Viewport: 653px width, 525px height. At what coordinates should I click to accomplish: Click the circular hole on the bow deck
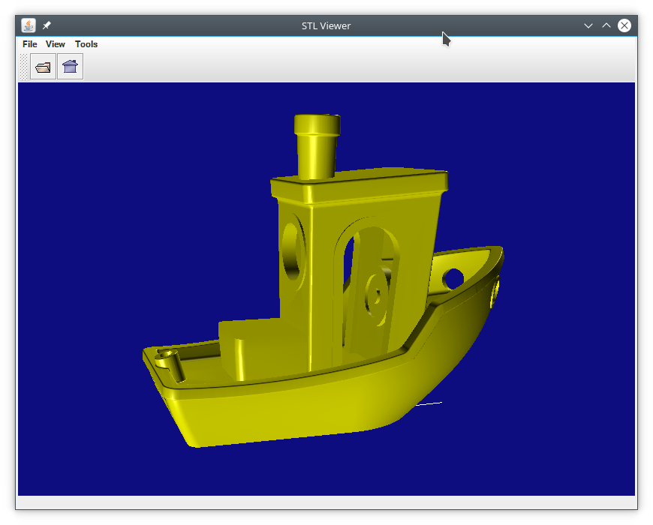(x=453, y=279)
